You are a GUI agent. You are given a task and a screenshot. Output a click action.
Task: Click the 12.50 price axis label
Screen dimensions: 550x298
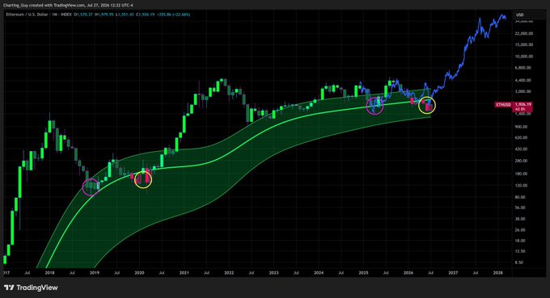(521, 251)
